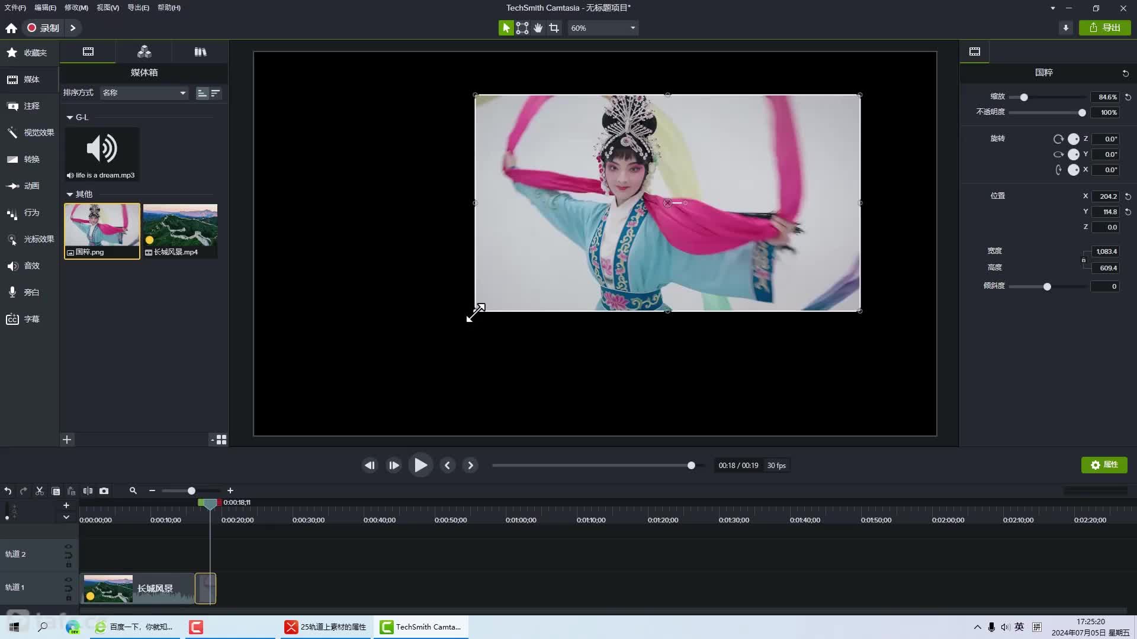Switch media bin to thumbnail grid view
1137x639 pixels.
221,440
